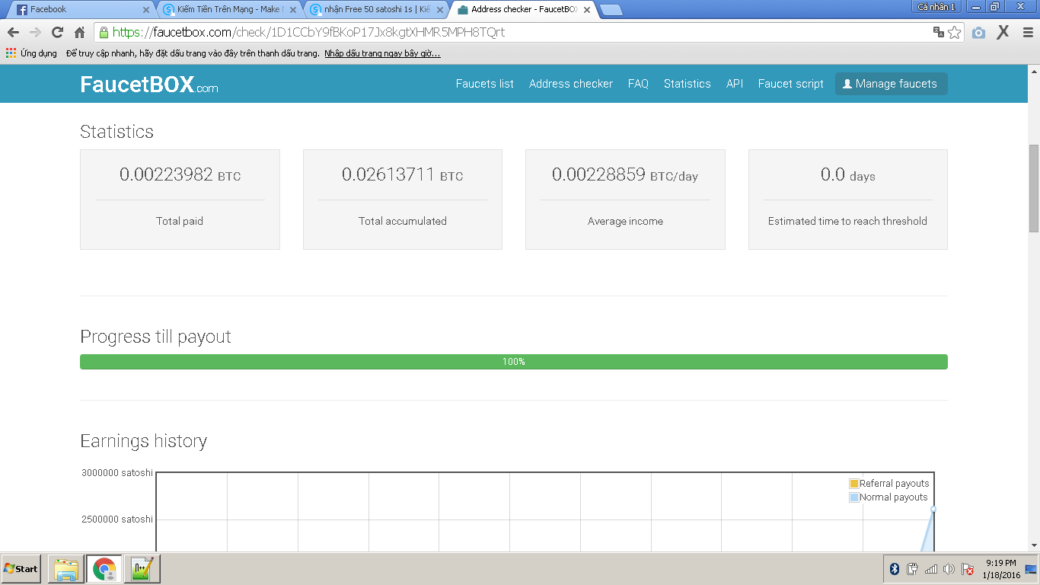Go back using the browser back arrow
The height and width of the screenshot is (585, 1040).
[x=13, y=33]
